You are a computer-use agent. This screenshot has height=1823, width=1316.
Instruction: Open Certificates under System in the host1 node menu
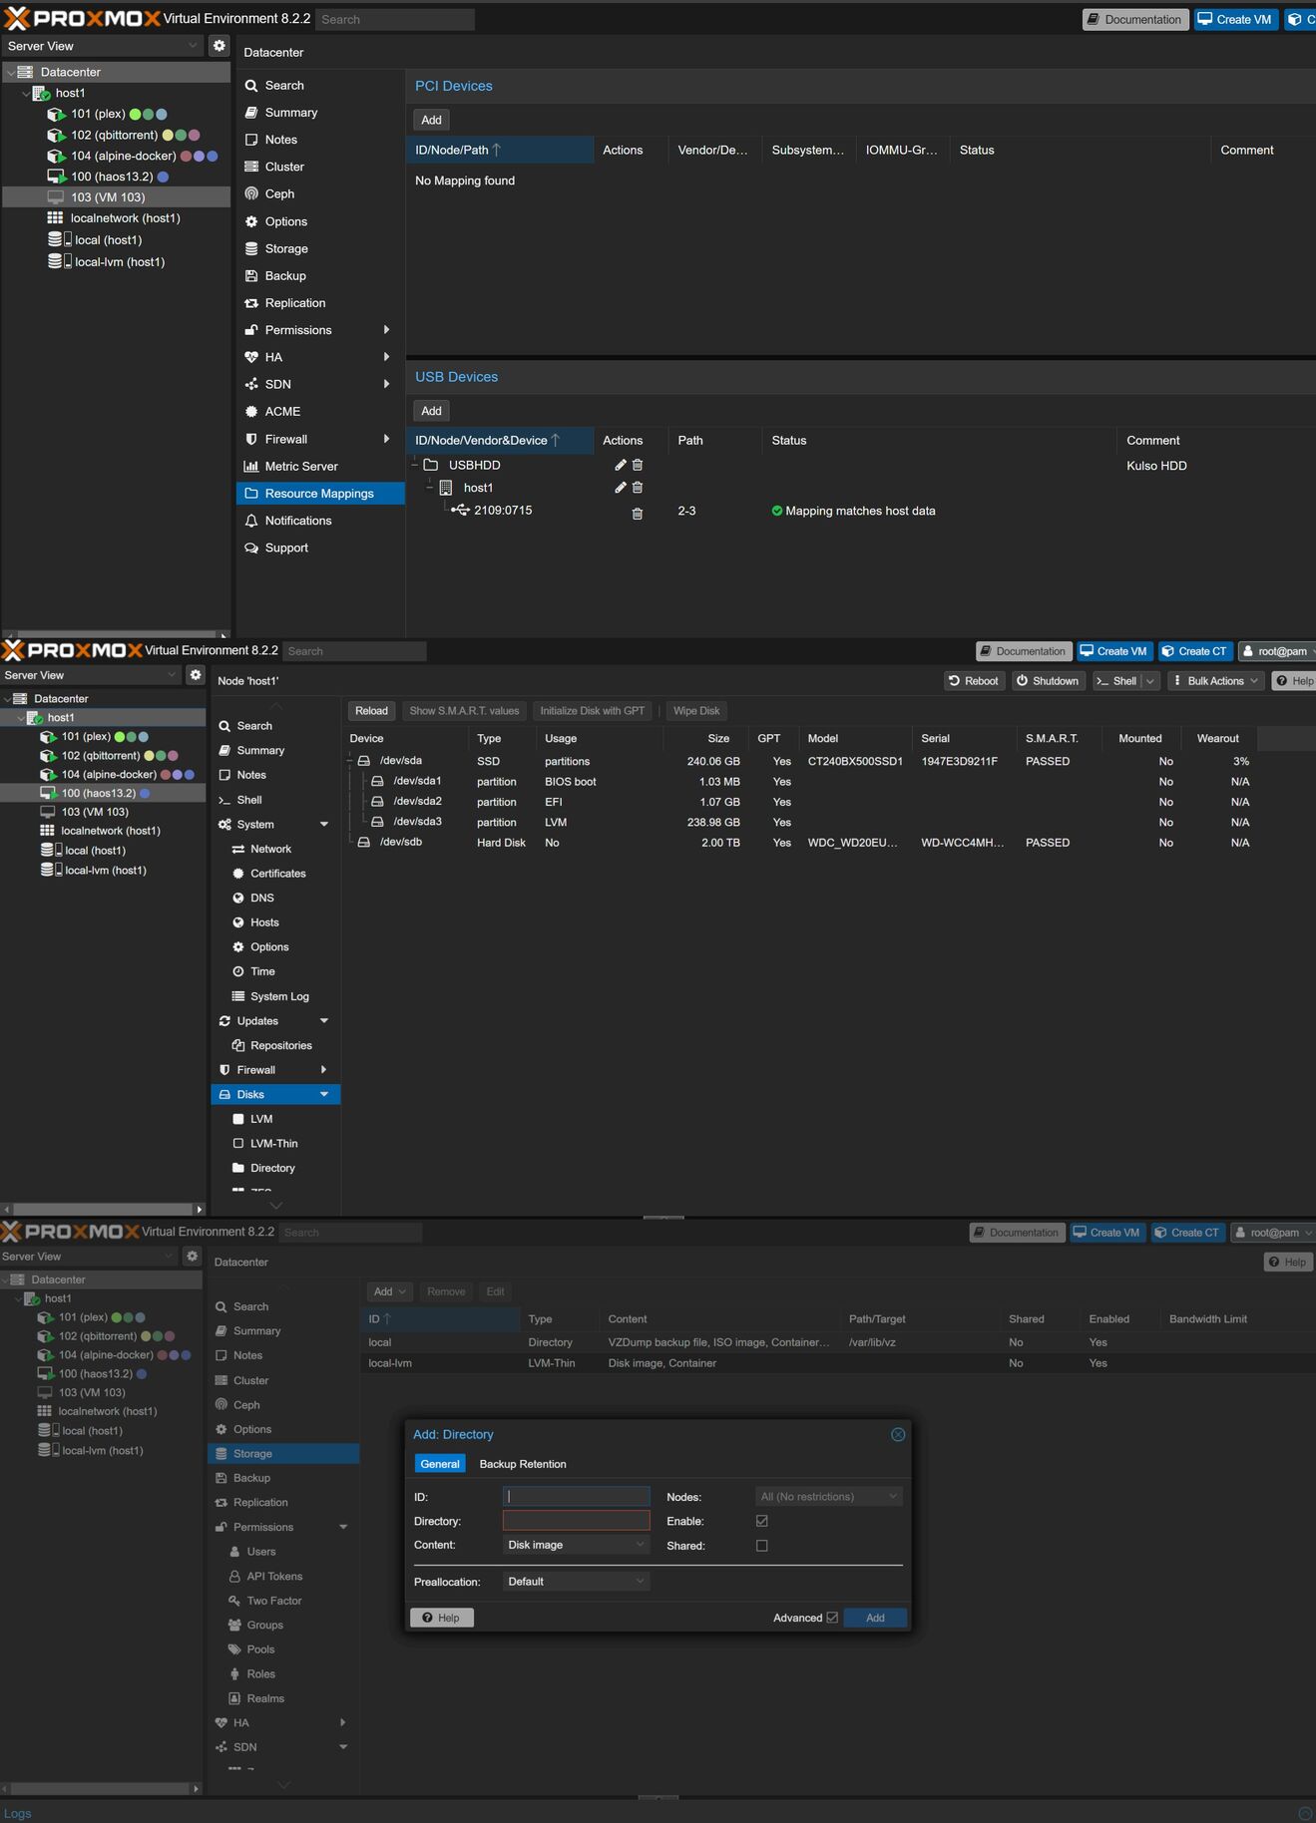click(x=277, y=874)
